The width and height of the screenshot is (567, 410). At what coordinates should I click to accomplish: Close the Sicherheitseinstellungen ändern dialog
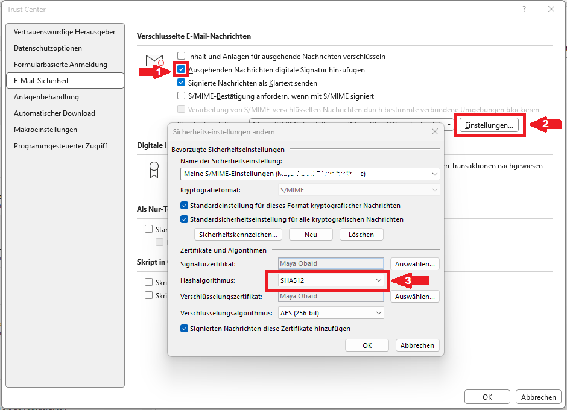tap(434, 131)
